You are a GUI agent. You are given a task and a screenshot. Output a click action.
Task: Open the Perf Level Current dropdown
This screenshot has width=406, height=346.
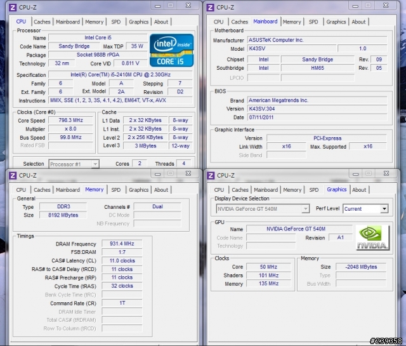365,209
